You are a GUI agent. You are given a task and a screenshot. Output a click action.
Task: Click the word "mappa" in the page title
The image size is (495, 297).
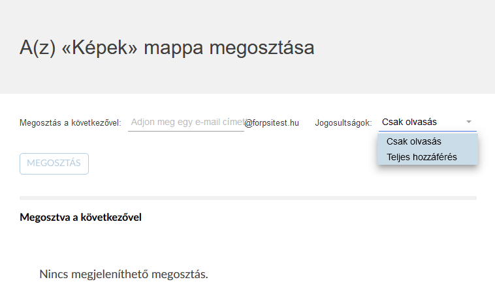pyautogui.click(x=173, y=49)
